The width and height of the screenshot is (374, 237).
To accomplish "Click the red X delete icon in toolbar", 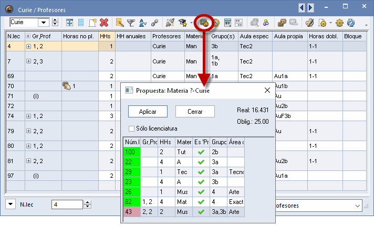I will tap(104, 23).
